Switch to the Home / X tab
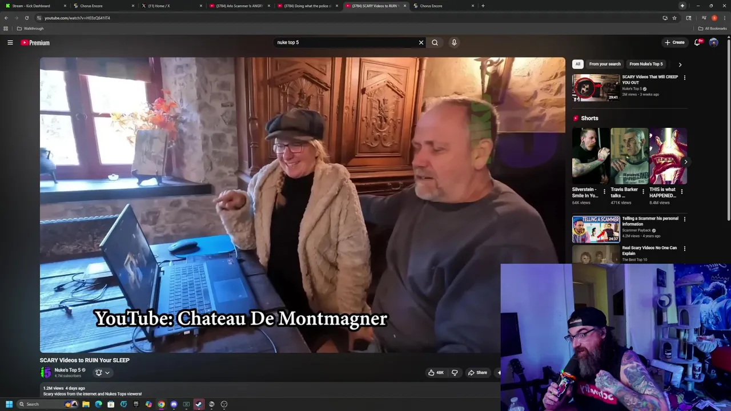Viewport: 731px width, 411px height. pyautogui.click(x=171, y=6)
